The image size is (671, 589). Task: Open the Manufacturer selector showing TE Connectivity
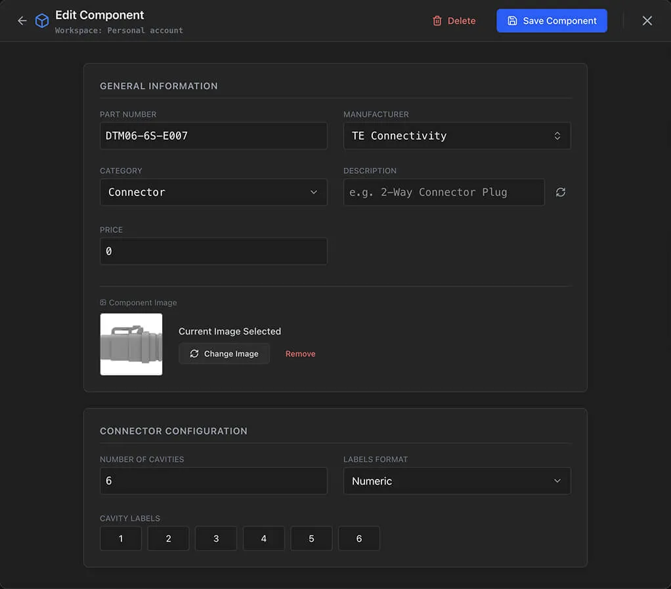[457, 136]
